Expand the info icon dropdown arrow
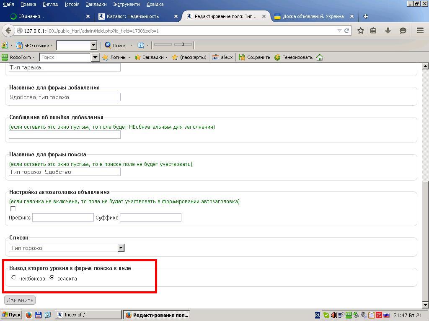Image resolution: width=429 pixels, height=321 pixels. click(x=147, y=45)
